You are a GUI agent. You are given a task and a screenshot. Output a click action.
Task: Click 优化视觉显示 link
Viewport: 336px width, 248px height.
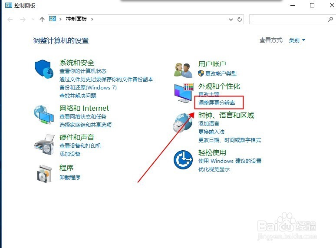coord(214,169)
